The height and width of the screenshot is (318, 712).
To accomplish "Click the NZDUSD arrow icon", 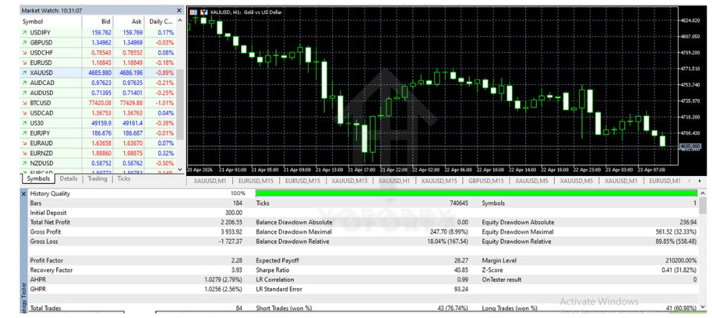I will pos(24,163).
